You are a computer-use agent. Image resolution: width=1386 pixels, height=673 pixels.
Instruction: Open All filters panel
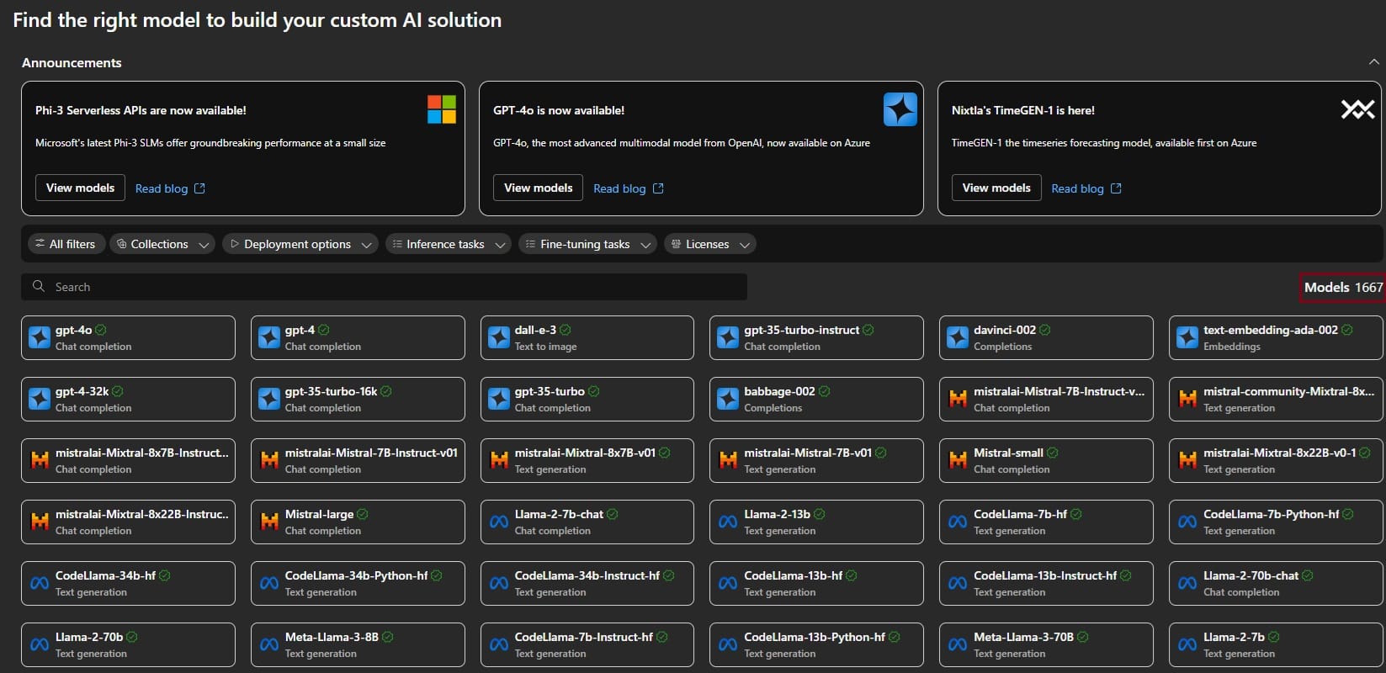point(66,244)
